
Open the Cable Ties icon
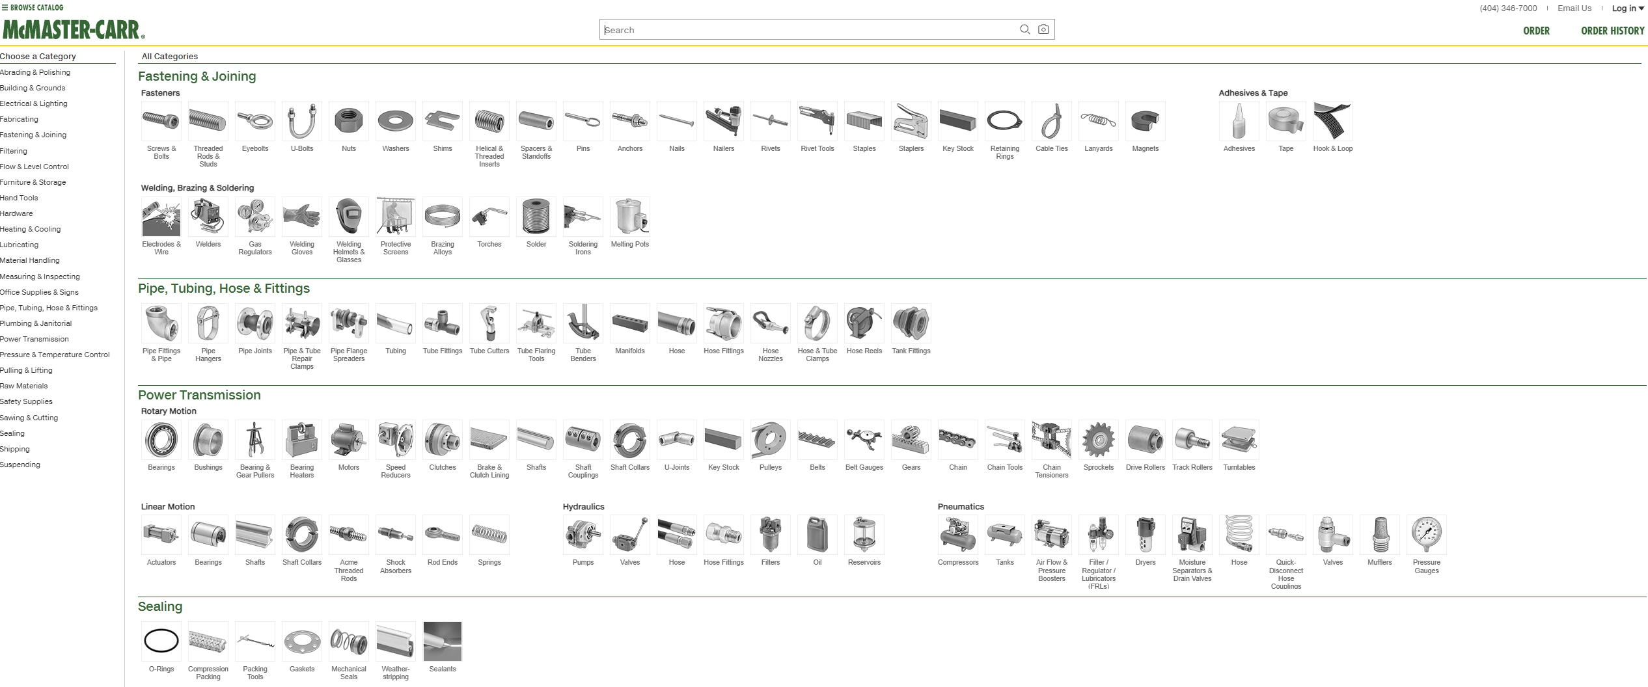(x=1052, y=121)
